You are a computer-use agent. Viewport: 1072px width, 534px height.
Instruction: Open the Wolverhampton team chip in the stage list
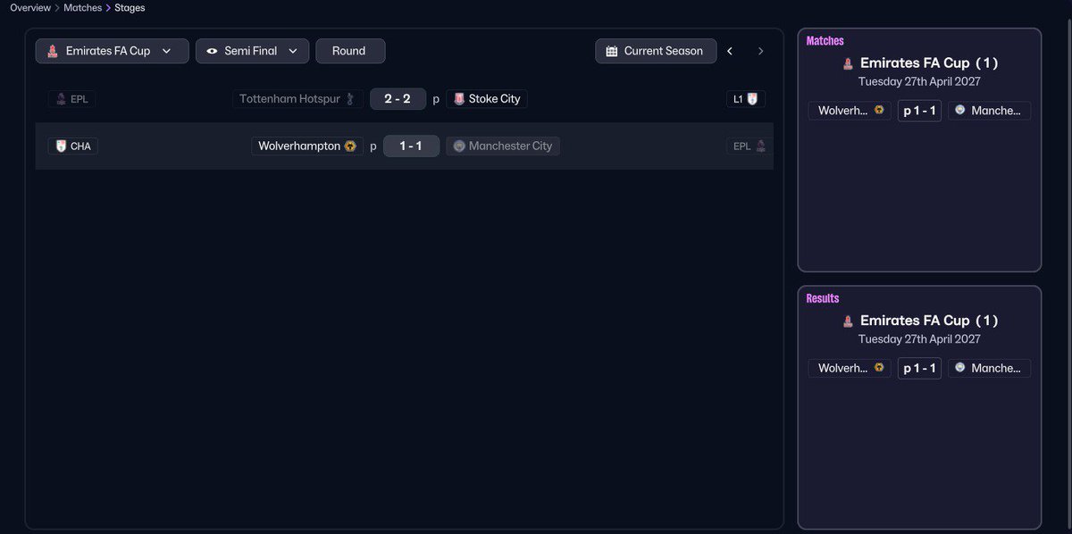(307, 146)
